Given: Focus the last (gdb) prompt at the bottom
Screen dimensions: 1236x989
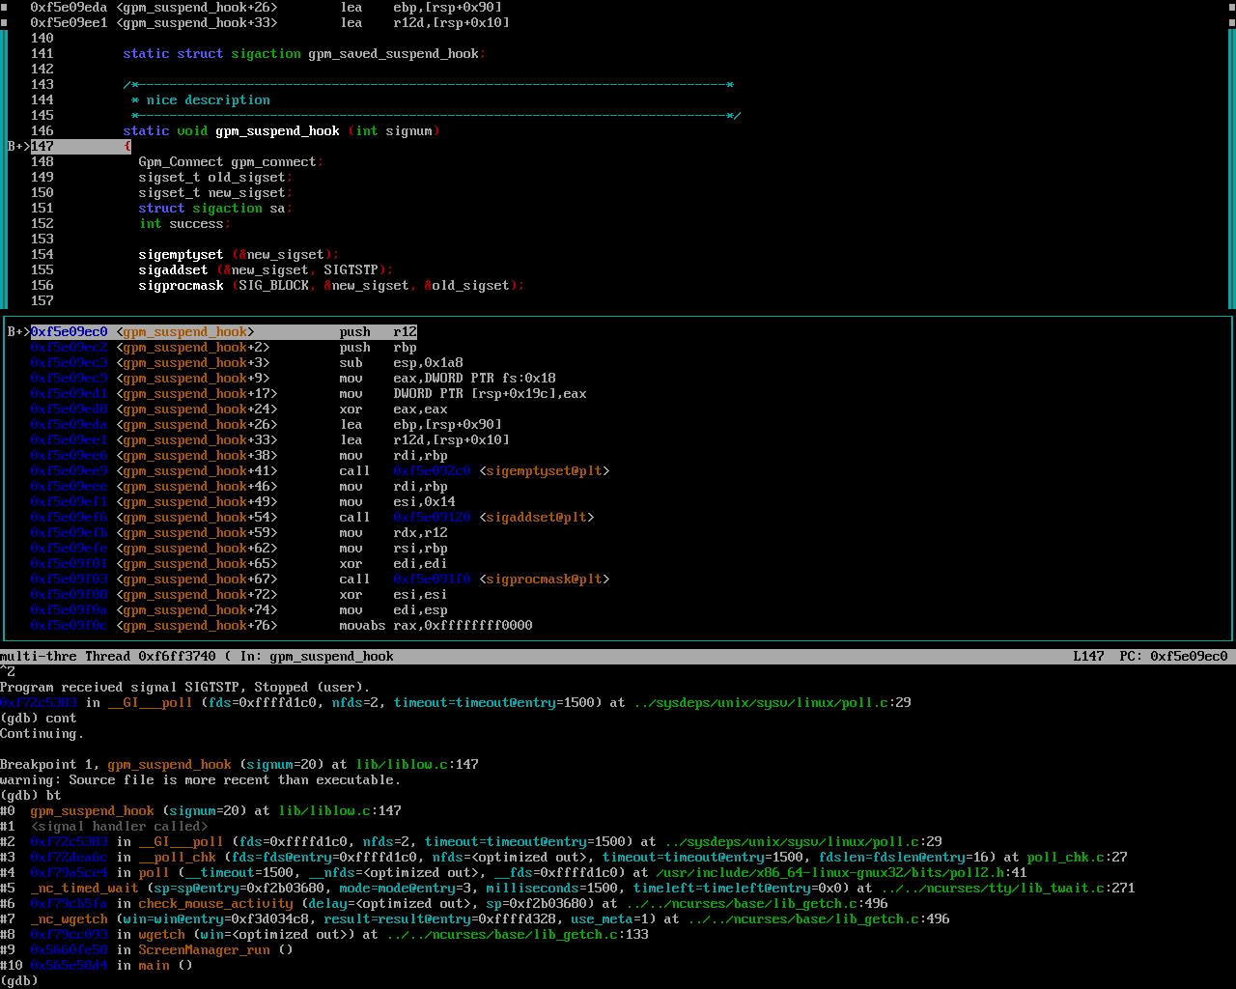Looking at the screenshot, I should pos(19,981).
